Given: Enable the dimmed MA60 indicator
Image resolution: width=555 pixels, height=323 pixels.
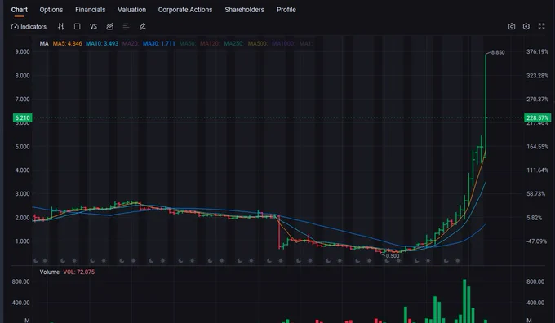Looking at the screenshot, I should point(188,43).
